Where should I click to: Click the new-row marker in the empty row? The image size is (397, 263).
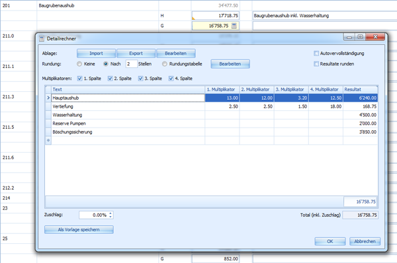tap(48, 140)
